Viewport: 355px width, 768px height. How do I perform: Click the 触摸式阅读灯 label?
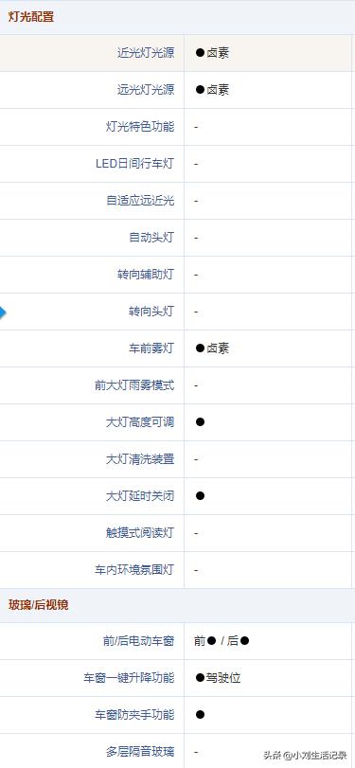(x=140, y=533)
